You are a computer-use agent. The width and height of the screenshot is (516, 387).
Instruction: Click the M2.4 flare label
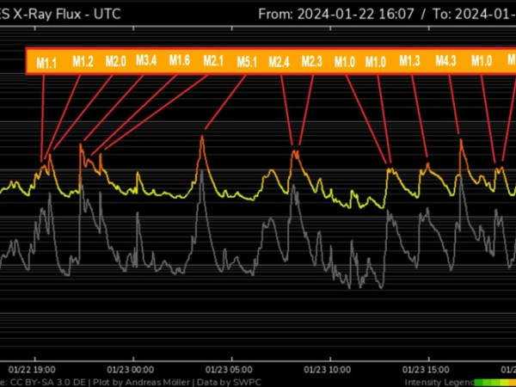(x=279, y=61)
